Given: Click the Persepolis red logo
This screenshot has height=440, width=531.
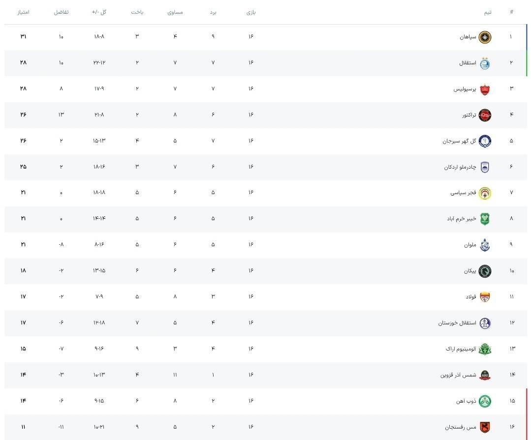Looking at the screenshot, I should (485, 89).
